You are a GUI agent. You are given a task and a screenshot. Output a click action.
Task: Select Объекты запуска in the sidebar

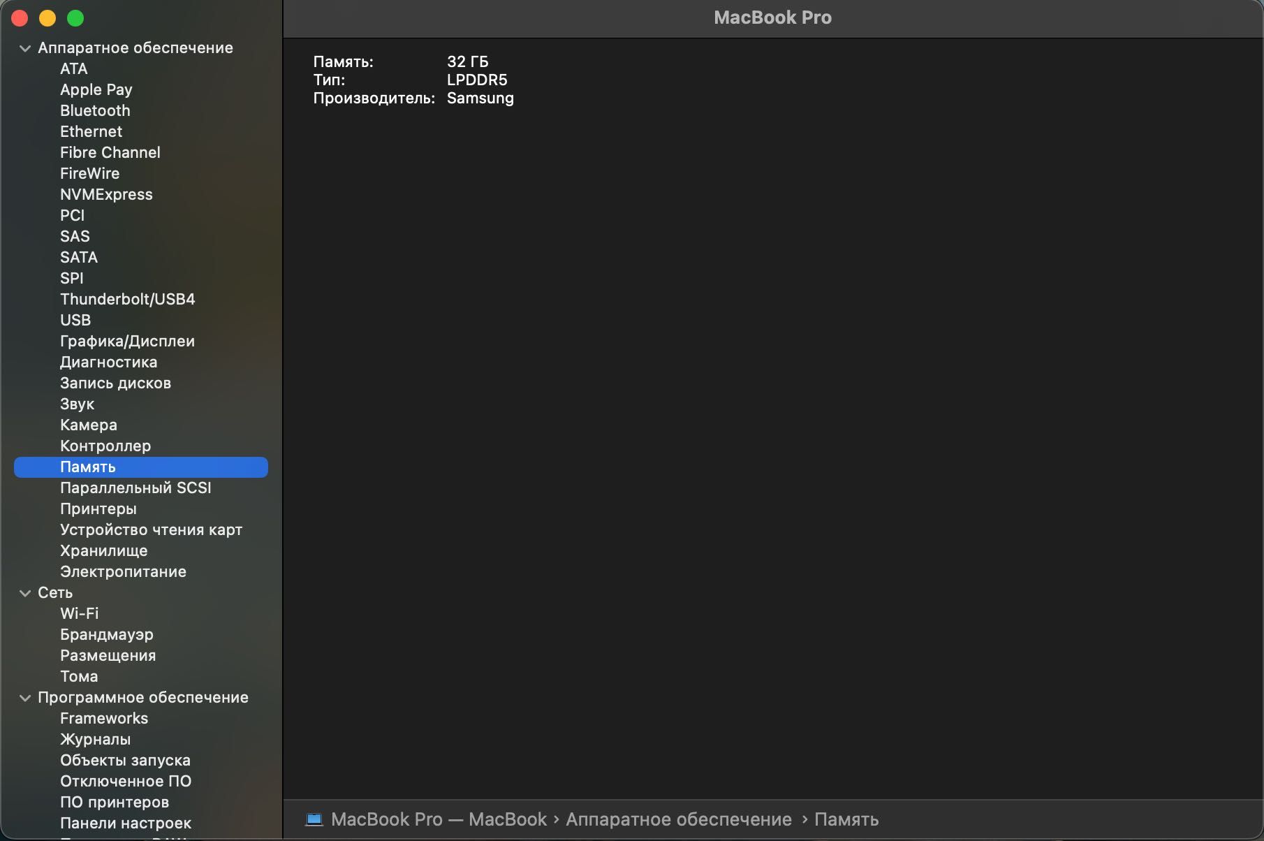[x=125, y=760]
